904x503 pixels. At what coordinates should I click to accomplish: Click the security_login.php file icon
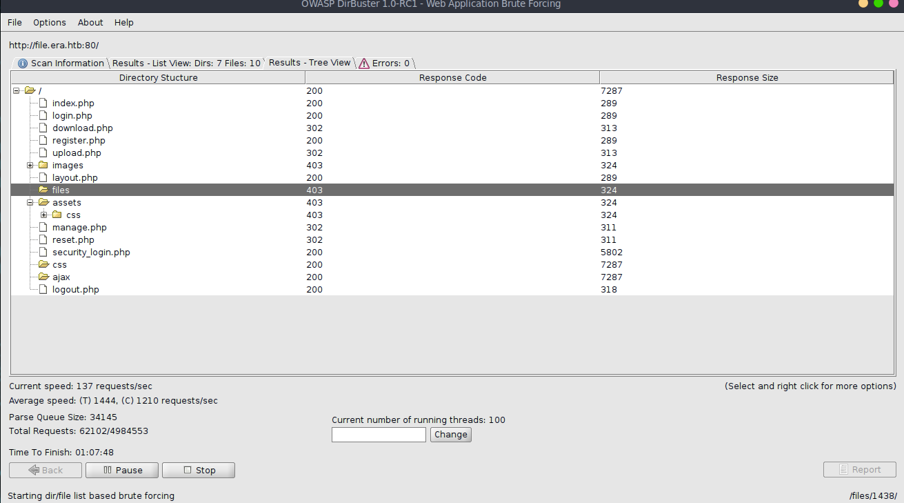pyautogui.click(x=43, y=253)
